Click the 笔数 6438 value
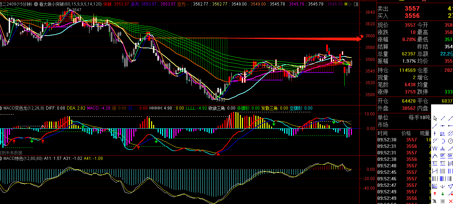This screenshot has height=204, width=453. pos(410,85)
